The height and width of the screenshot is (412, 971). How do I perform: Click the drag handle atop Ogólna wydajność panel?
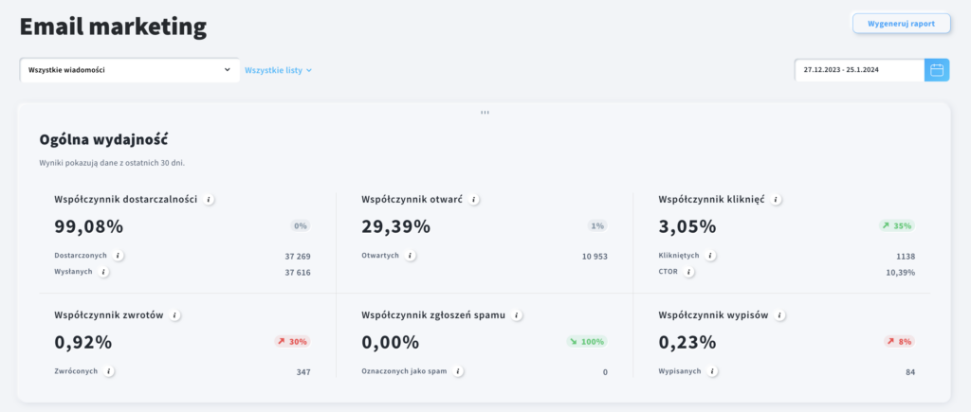coord(485,113)
